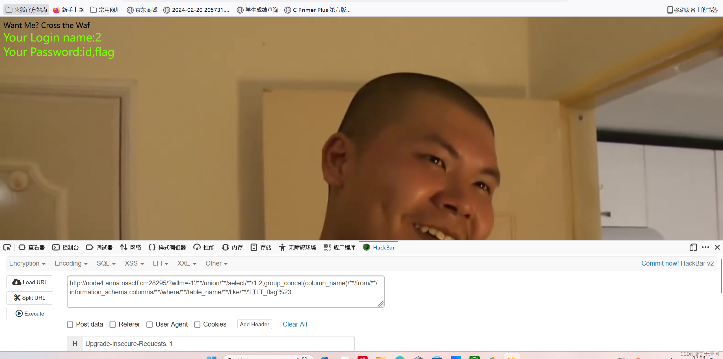The image size is (723, 359).
Task: Toggle responsive design mode icon
Action: (x=693, y=248)
